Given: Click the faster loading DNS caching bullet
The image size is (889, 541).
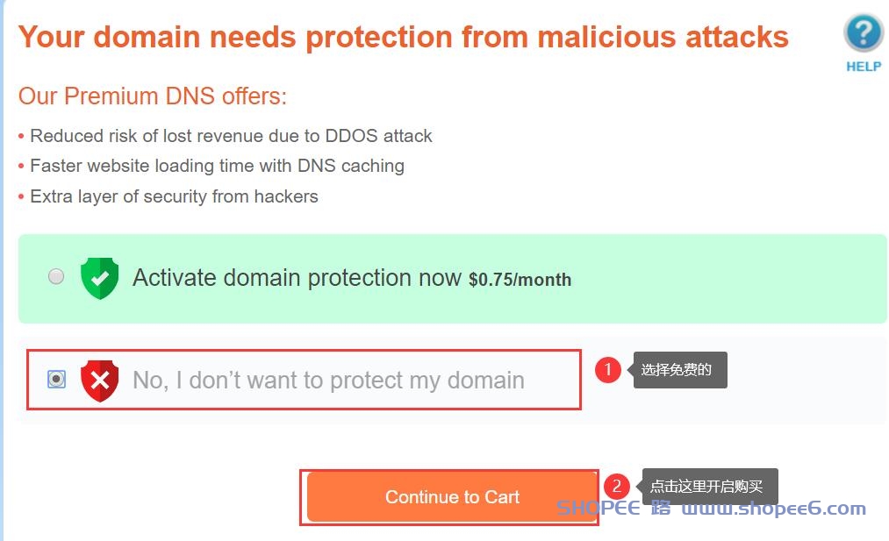Looking at the screenshot, I should coord(217,166).
